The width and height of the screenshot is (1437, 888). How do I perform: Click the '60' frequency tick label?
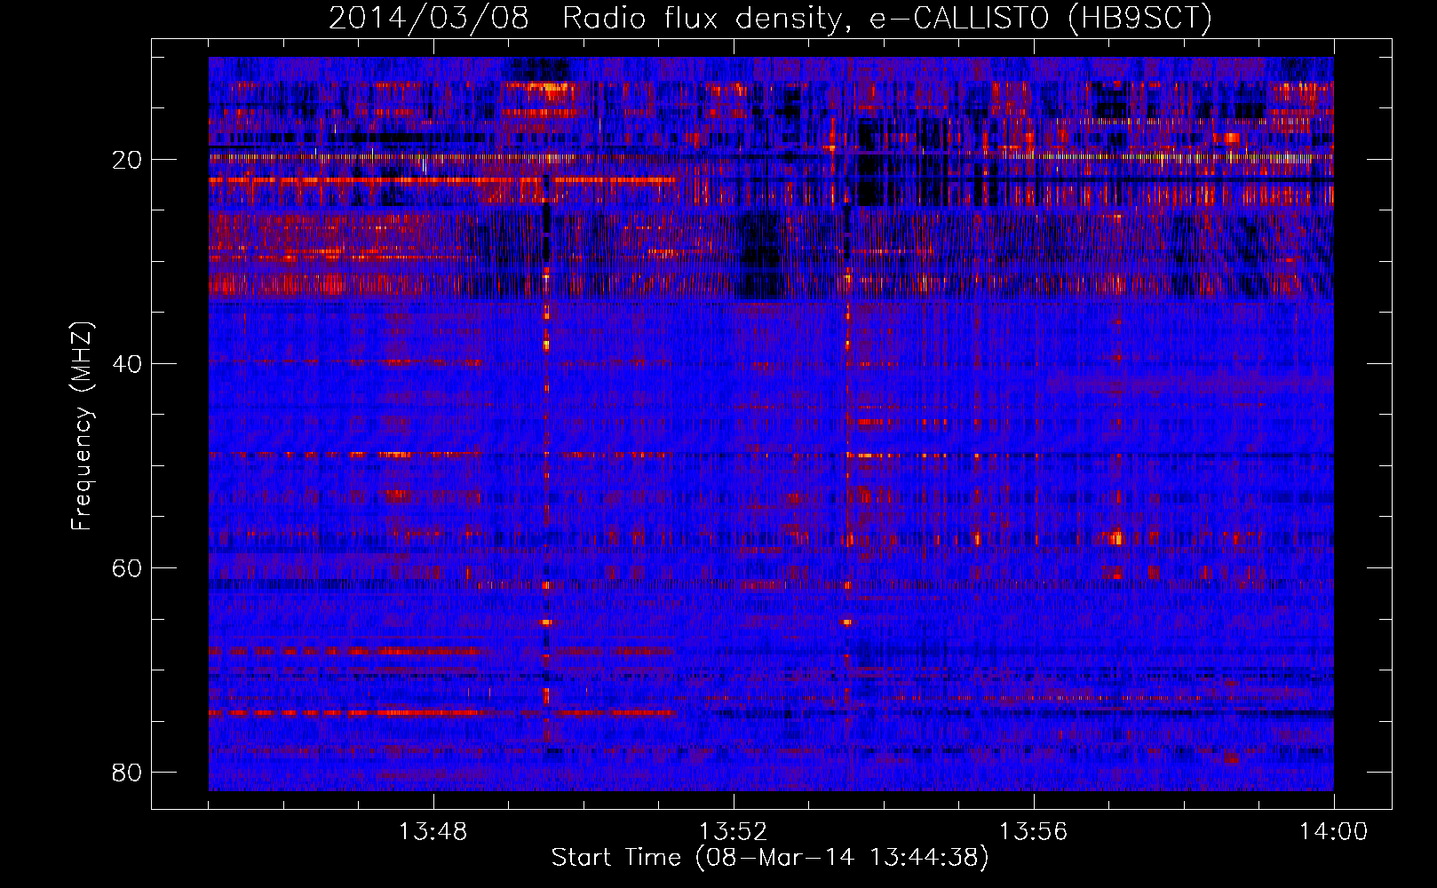(128, 568)
